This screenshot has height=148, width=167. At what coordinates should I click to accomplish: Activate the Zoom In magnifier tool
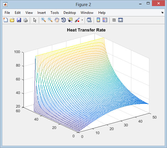[x=43, y=20]
